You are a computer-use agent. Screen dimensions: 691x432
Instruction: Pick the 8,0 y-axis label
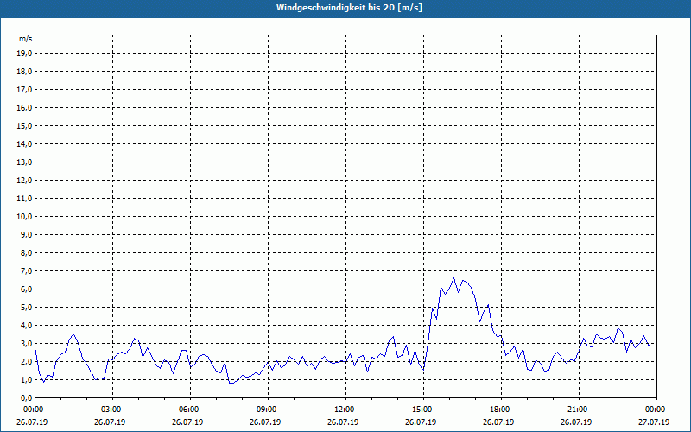[x=26, y=252]
